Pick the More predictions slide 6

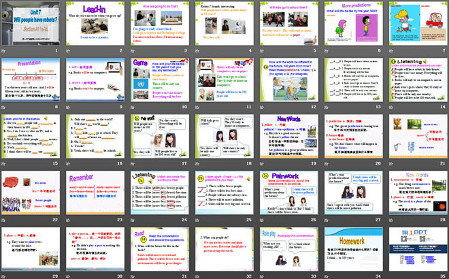point(354,24)
